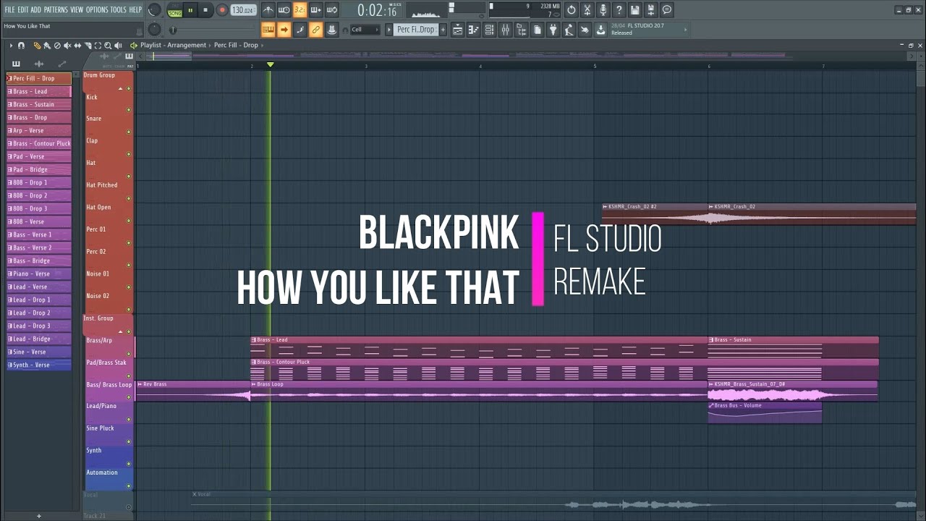The image size is (926, 521).
Task: Open the TOOLS menu
Action: [118, 9]
